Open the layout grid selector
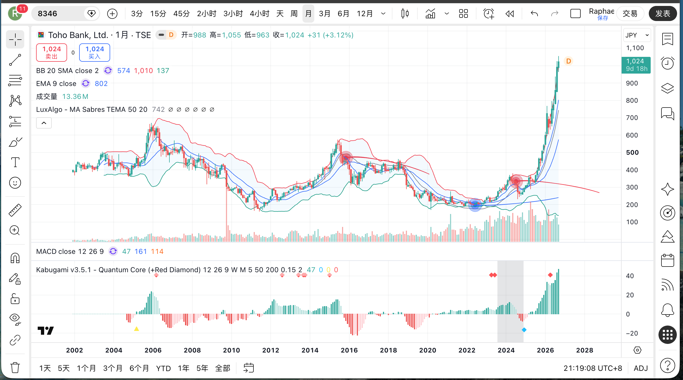This screenshot has height=380, width=683. coord(464,13)
